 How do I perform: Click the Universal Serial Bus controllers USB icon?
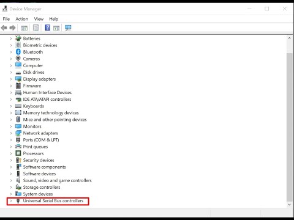pos(18,201)
